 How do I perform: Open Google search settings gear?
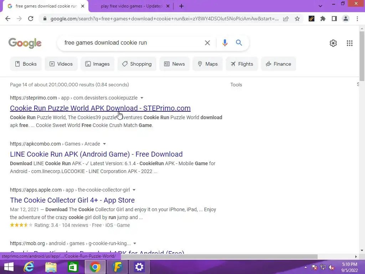click(333, 43)
